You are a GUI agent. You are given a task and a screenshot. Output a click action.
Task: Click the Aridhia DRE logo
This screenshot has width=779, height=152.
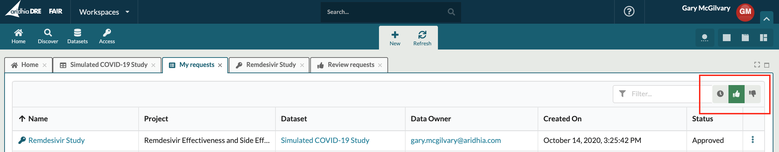coord(23,10)
